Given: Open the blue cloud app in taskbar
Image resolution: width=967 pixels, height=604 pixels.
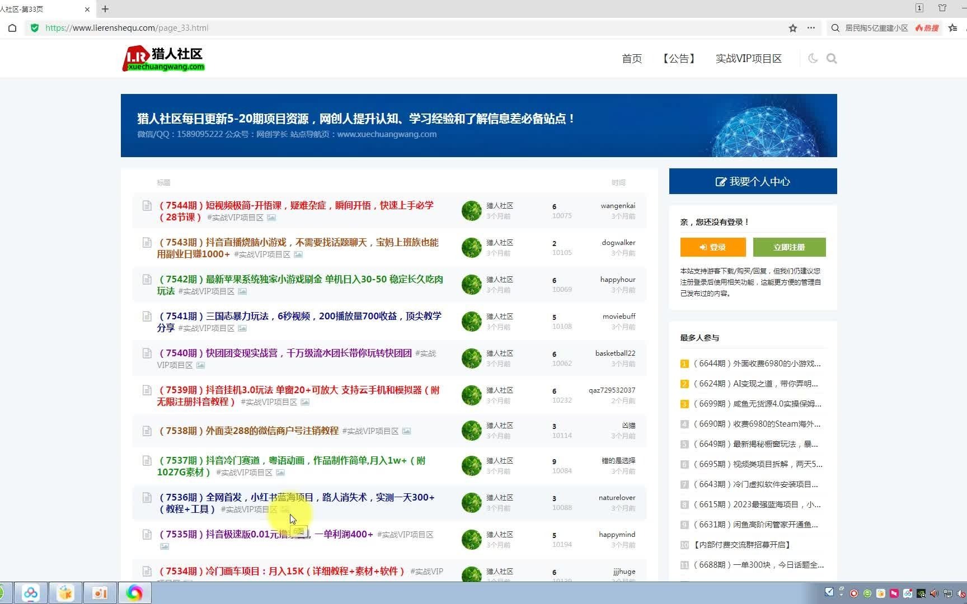Looking at the screenshot, I should click(x=31, y=593).
